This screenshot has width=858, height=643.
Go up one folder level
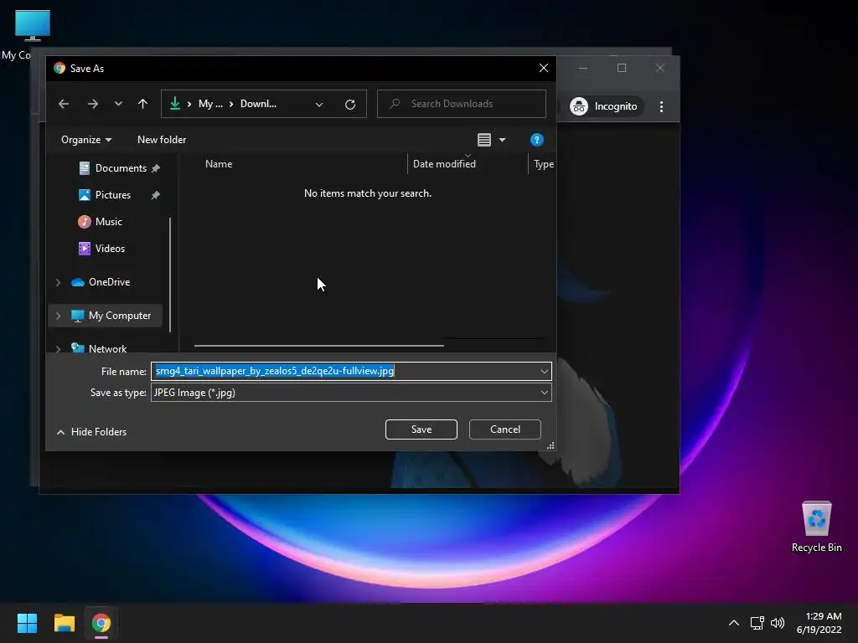142,104
